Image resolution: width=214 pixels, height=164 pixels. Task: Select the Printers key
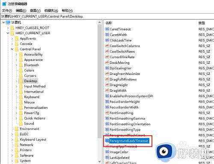click(x=26, y=150)
